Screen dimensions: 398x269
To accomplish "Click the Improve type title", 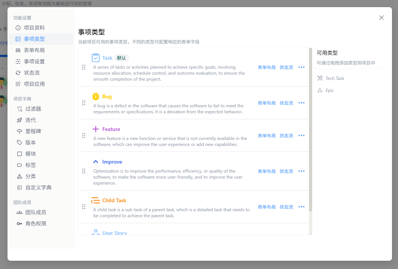I will point(112,162).
